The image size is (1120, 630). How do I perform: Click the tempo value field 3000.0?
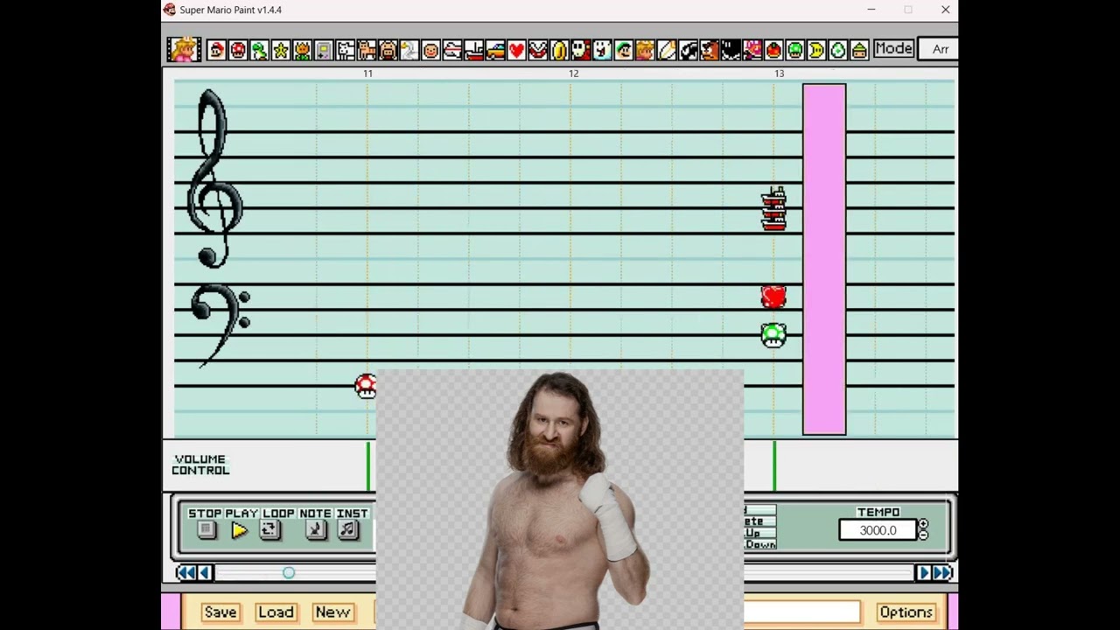click(878, 530)
